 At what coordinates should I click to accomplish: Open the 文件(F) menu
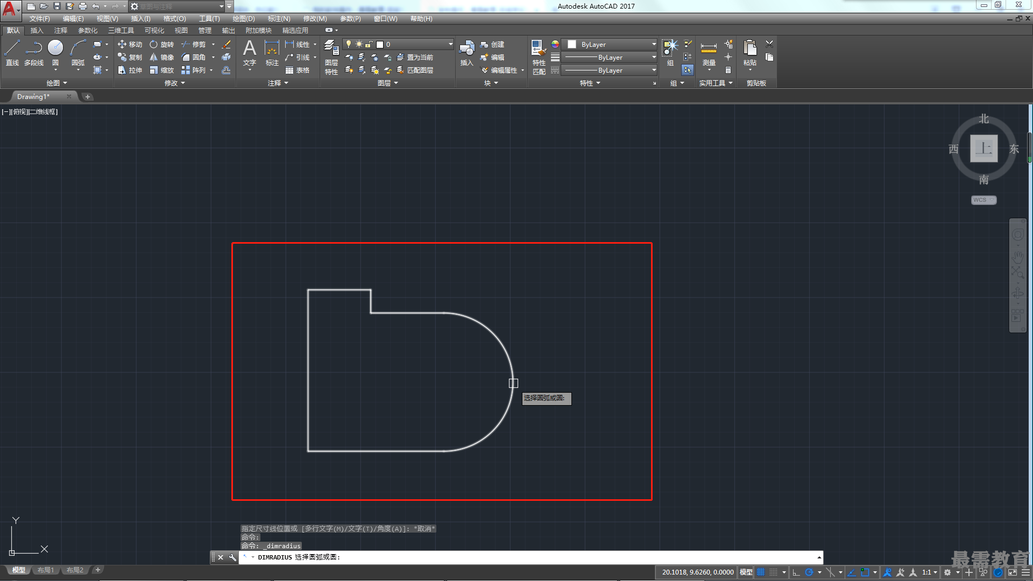pyautogui.click(x=39, y=18)
